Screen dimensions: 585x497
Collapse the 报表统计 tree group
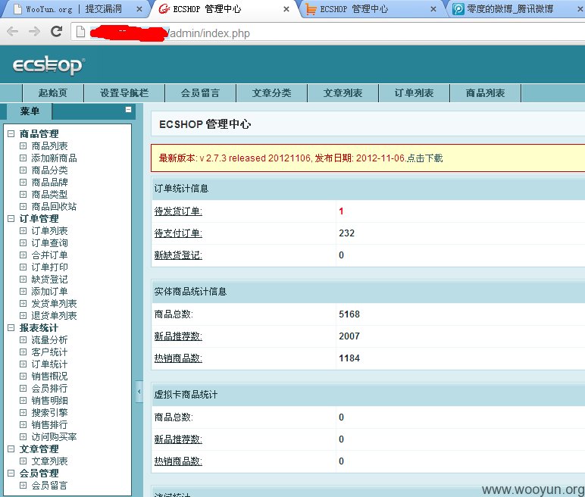[x=11, y=327]
